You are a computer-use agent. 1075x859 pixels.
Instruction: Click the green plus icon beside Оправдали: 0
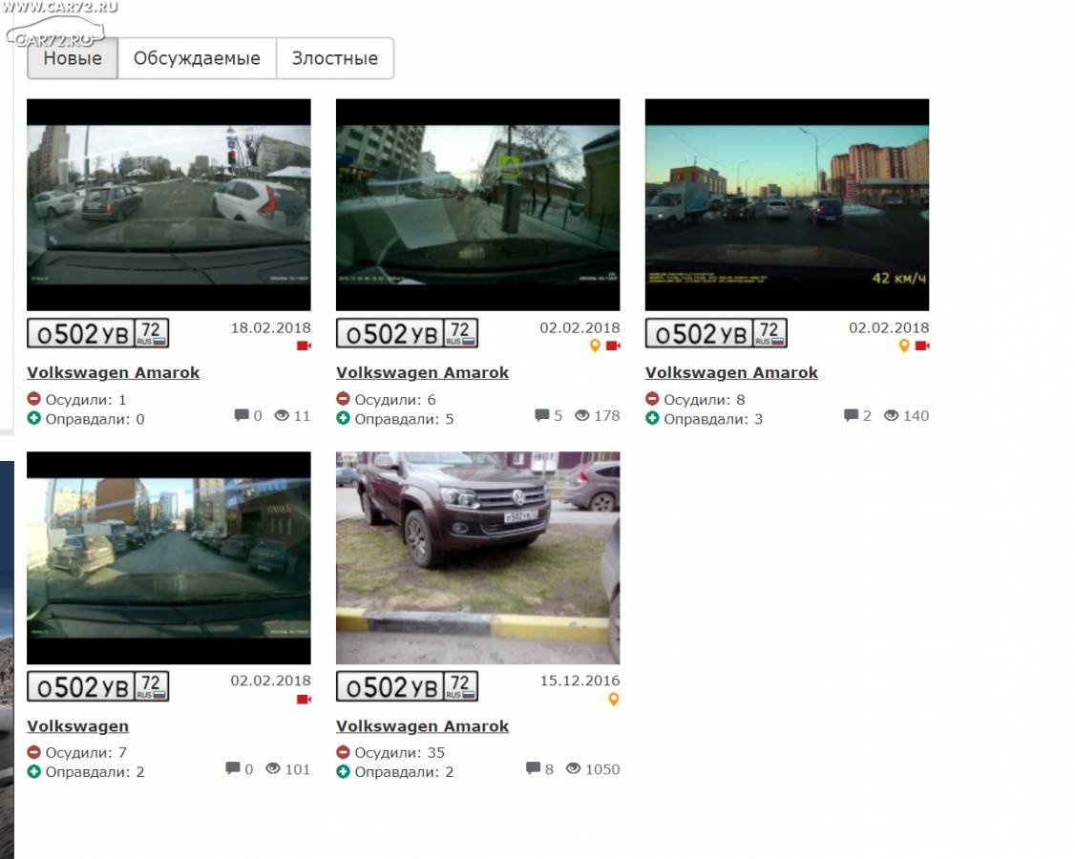pos(33,418)
